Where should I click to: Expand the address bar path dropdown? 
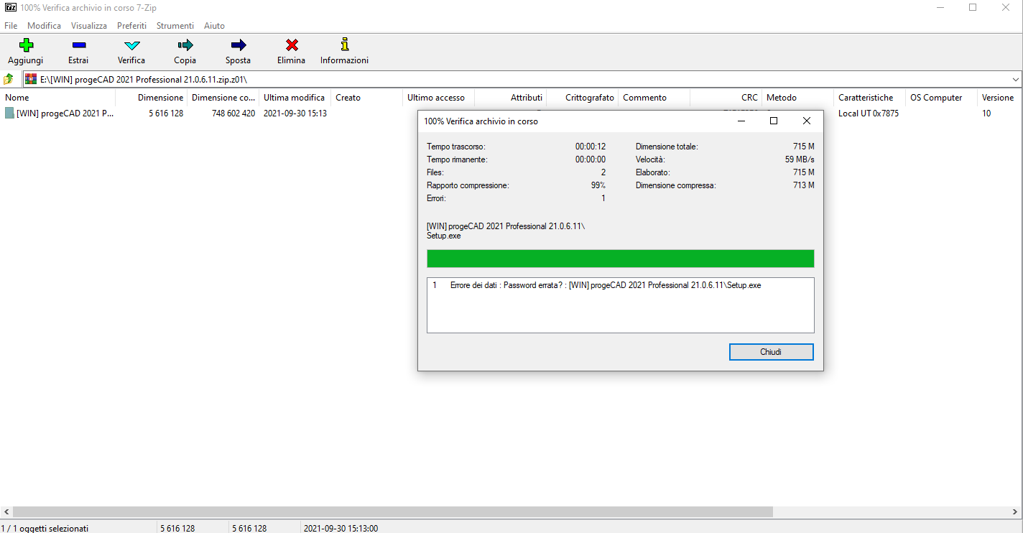(1016, 79)
